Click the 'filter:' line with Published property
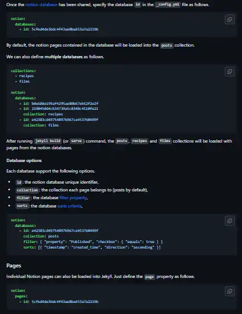242x314 pixels. click(93, 242)
